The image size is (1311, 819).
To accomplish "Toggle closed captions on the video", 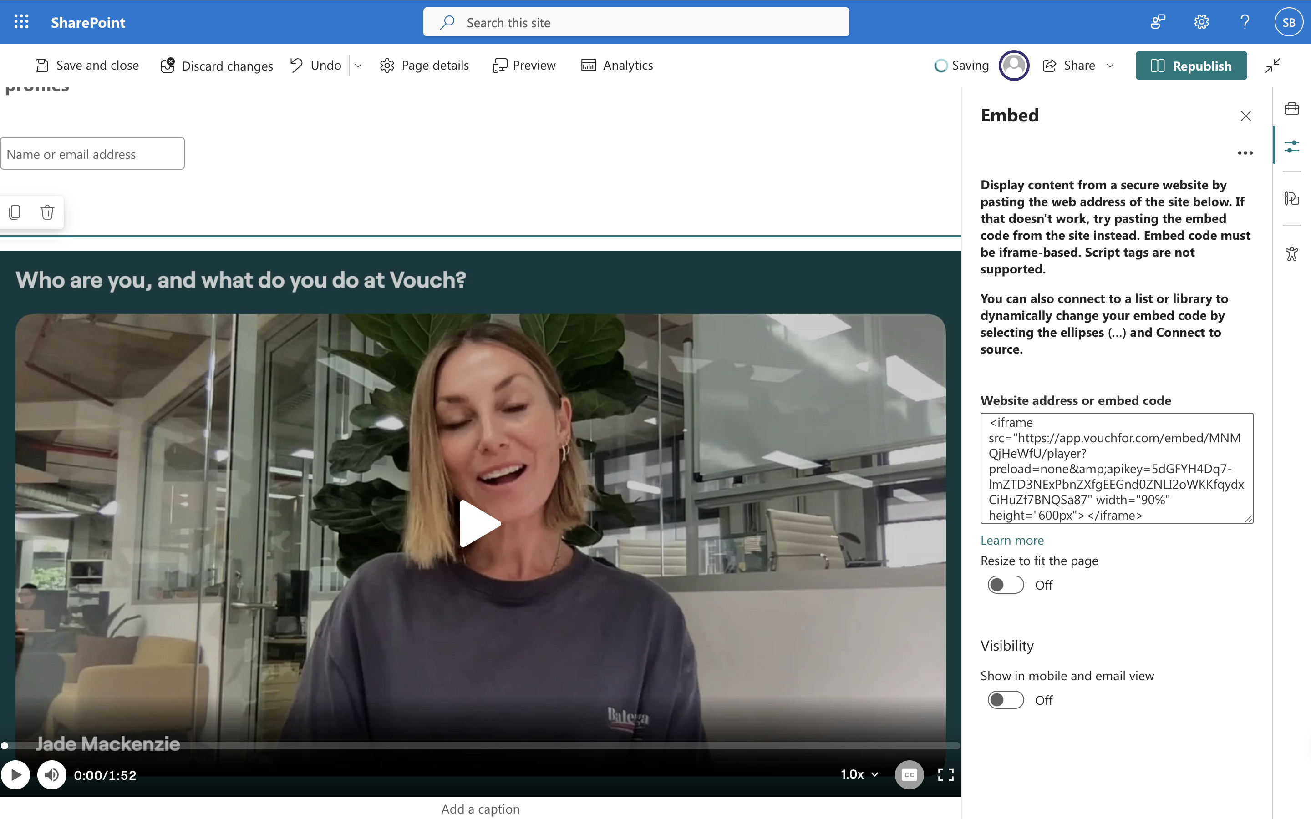I will pos(909,774).
